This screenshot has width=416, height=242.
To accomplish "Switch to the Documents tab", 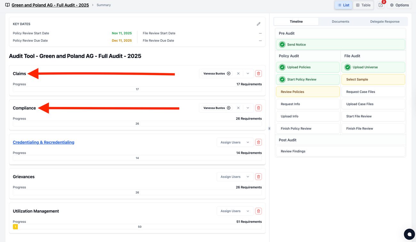I will [340, 21].
